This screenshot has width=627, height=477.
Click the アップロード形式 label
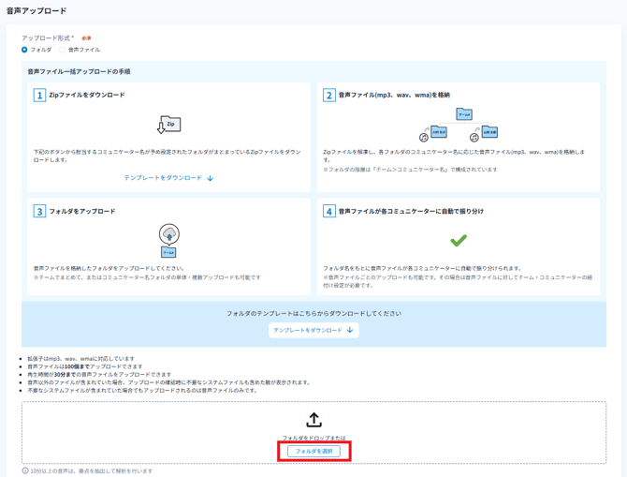[48, 38]
